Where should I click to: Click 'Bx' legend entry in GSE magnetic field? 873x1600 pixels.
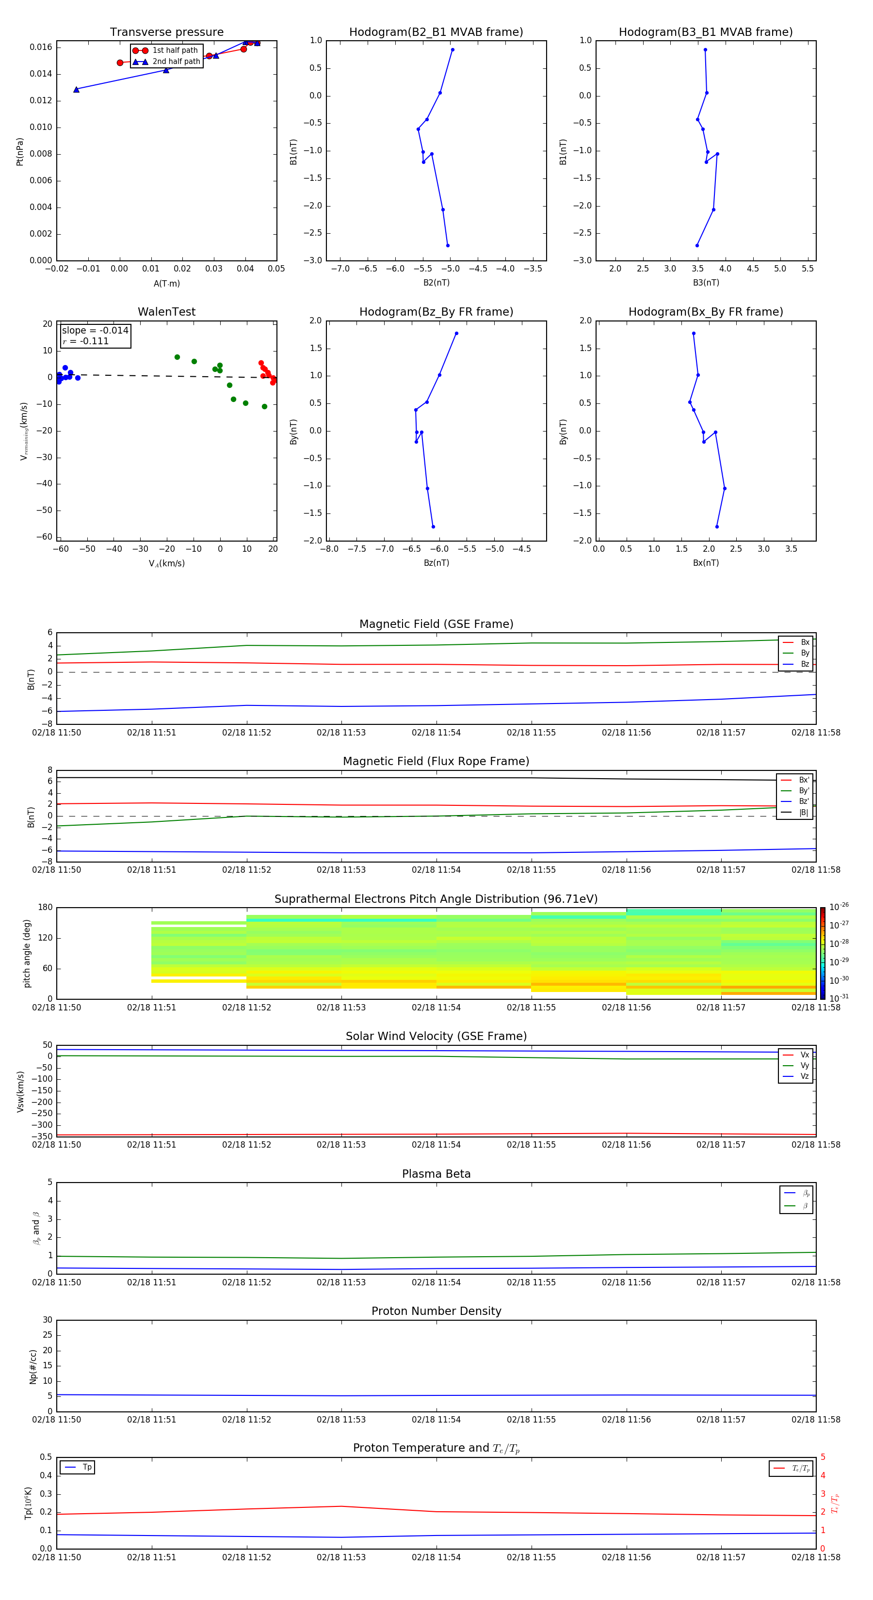pyautogui.click(x=796, y=642)
